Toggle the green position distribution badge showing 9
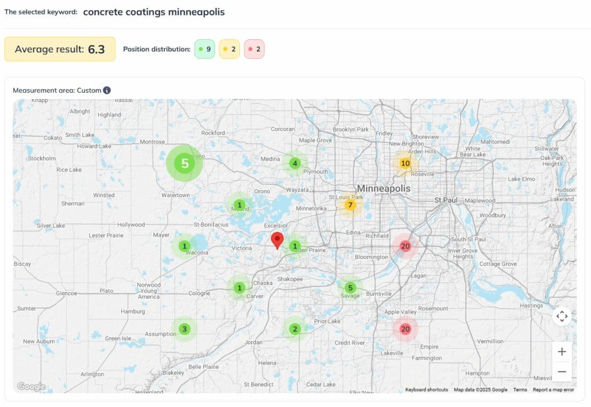 tap(204, 50)
